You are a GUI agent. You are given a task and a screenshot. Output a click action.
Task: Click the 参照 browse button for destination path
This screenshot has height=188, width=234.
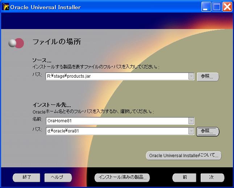click(208, 131)
